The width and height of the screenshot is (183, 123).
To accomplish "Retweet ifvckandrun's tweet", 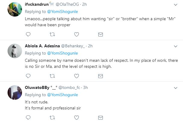I will pyautogui.click(x=52, y=34).
